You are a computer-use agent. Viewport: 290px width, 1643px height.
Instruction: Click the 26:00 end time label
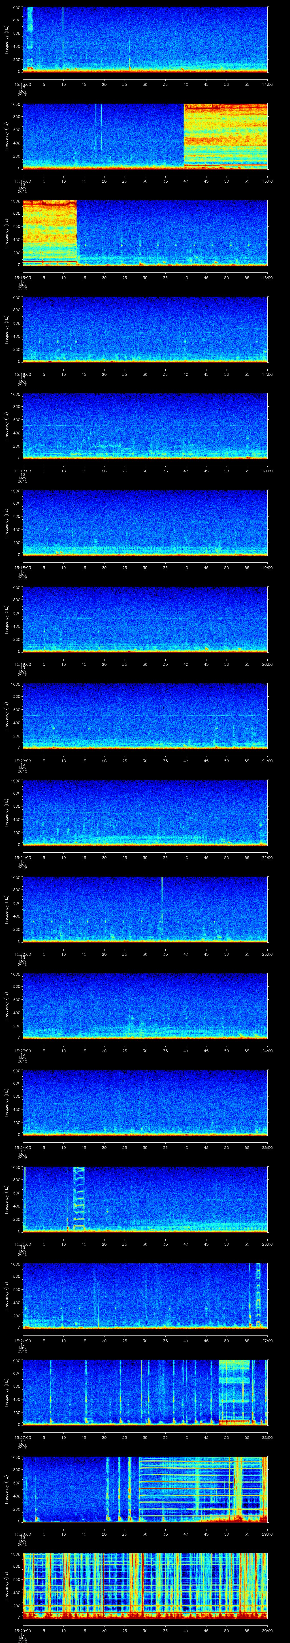(267, 1244)
